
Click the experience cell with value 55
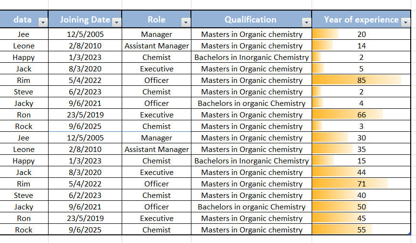[362, 230]
